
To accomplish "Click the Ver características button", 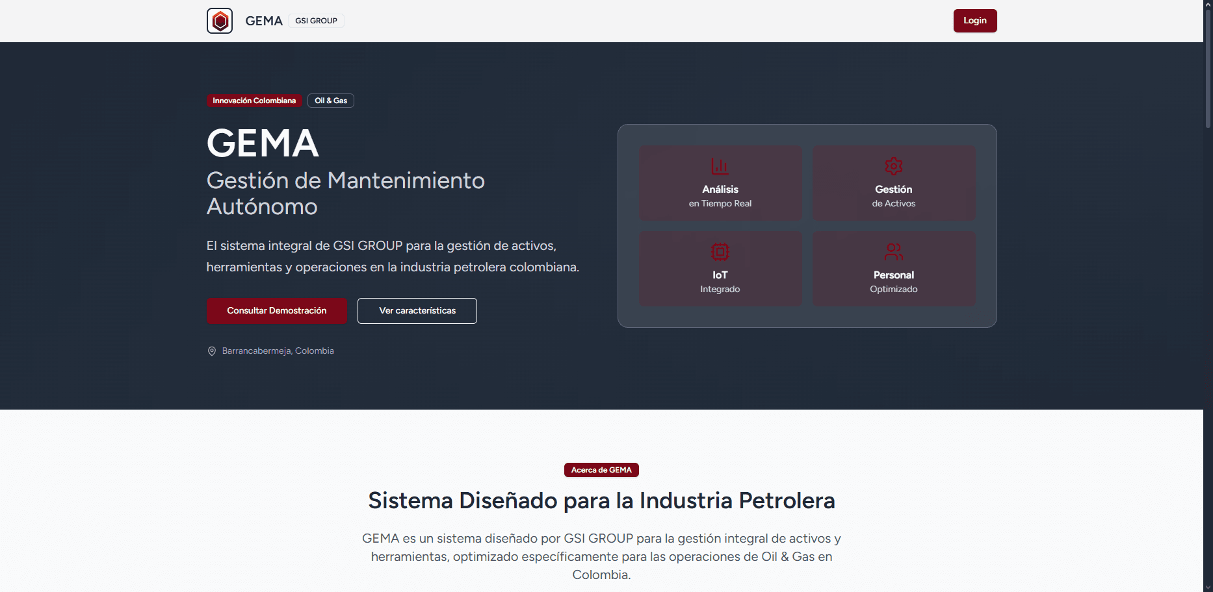I will [417, 310].
